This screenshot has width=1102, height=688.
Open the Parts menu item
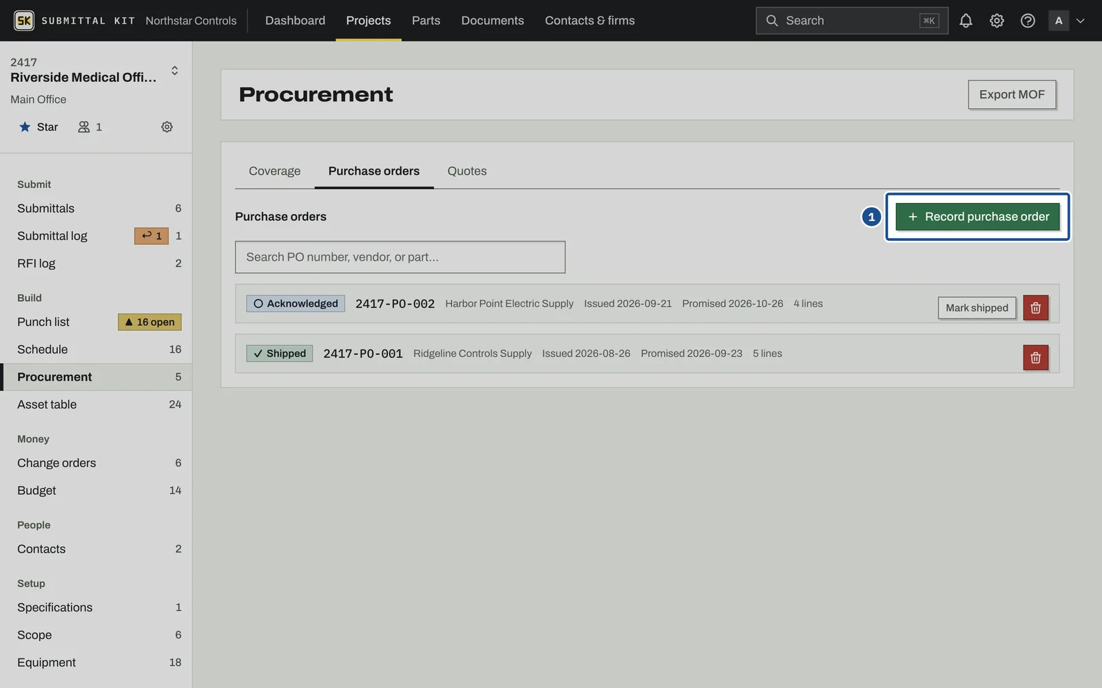(x=426, y=21)
